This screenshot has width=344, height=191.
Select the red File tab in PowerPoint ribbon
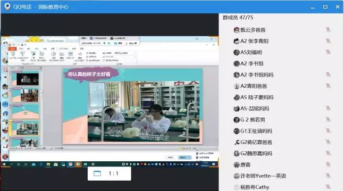pos(13,49)
